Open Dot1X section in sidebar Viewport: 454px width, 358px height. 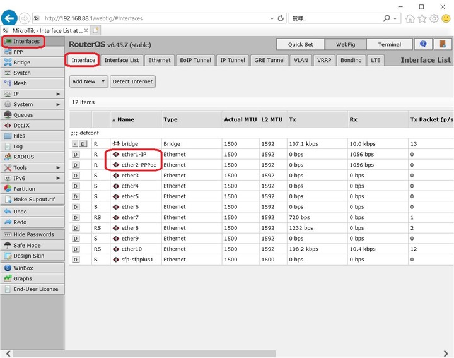click(x=32, y=125)
